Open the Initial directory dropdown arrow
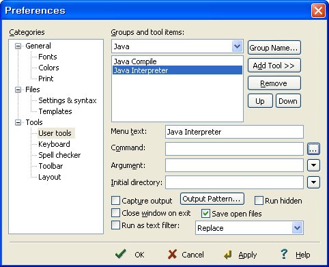The image size is (329, 267). pyautogui.click(x=313, y=182)
